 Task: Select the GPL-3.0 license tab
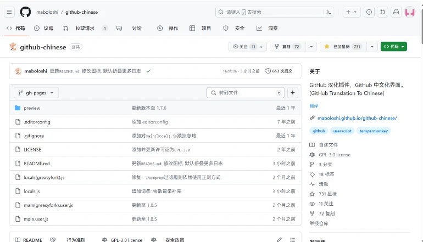122,240
